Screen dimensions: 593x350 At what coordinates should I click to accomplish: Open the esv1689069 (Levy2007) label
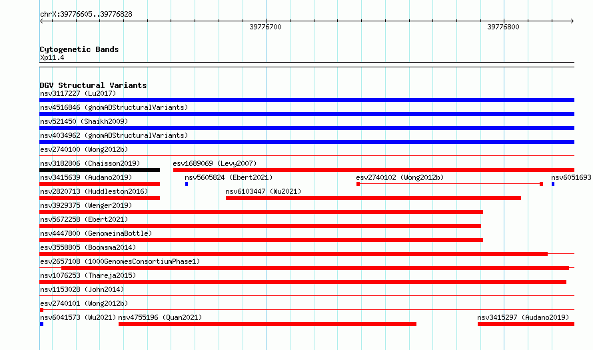point(215,163)
